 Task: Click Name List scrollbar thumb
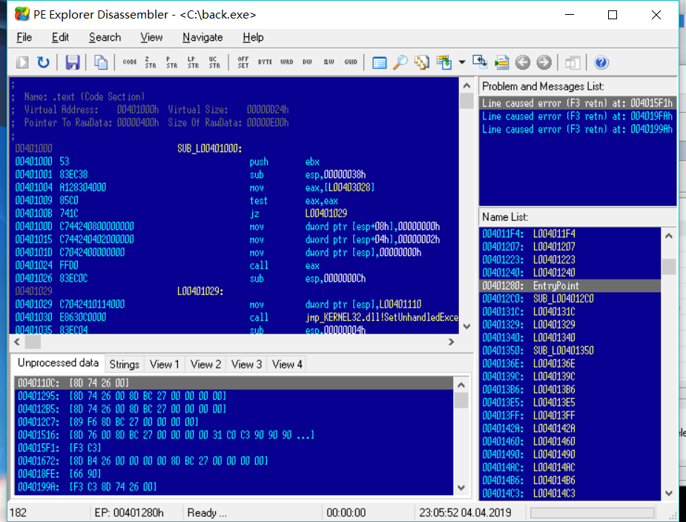click(668, 266)
